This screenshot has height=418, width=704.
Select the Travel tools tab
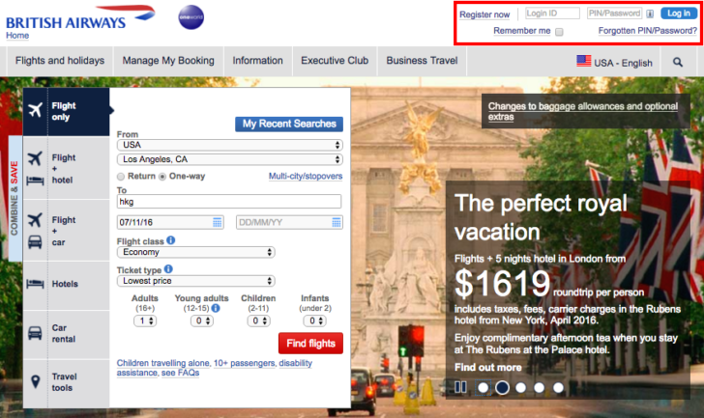pos(67,382)
